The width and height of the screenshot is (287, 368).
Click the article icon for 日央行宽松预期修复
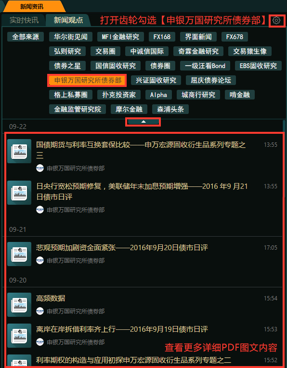[19, 193]
